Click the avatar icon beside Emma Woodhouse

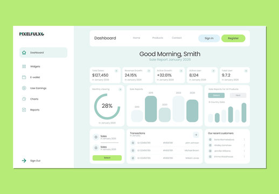click(x=210, y=157)
